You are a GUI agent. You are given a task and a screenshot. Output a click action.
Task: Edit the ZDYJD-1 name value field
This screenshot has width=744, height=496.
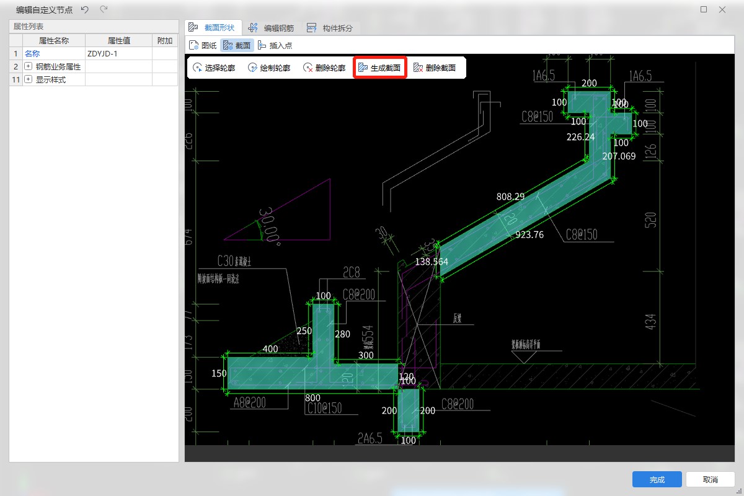(x=118, y=54)
